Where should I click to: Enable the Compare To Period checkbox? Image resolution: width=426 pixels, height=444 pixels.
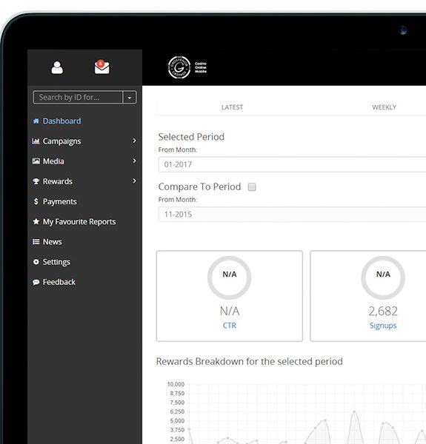(x=252, y=187)
